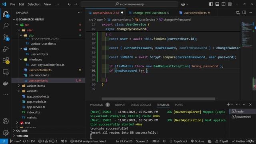Maximize the panel size chevron
The image size is (256, 144).
244,104
